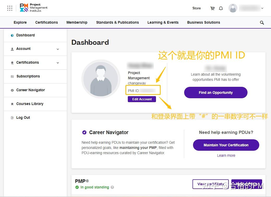
Task: Click the Courses Library bookmark icon
Action: [x=12, y=104]
